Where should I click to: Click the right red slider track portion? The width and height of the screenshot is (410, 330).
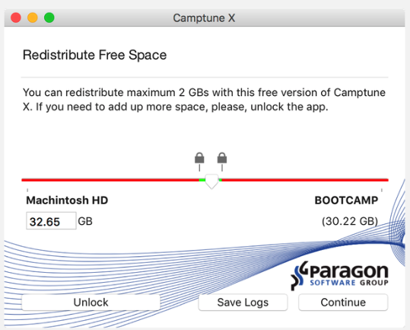[x=305, y=180]
